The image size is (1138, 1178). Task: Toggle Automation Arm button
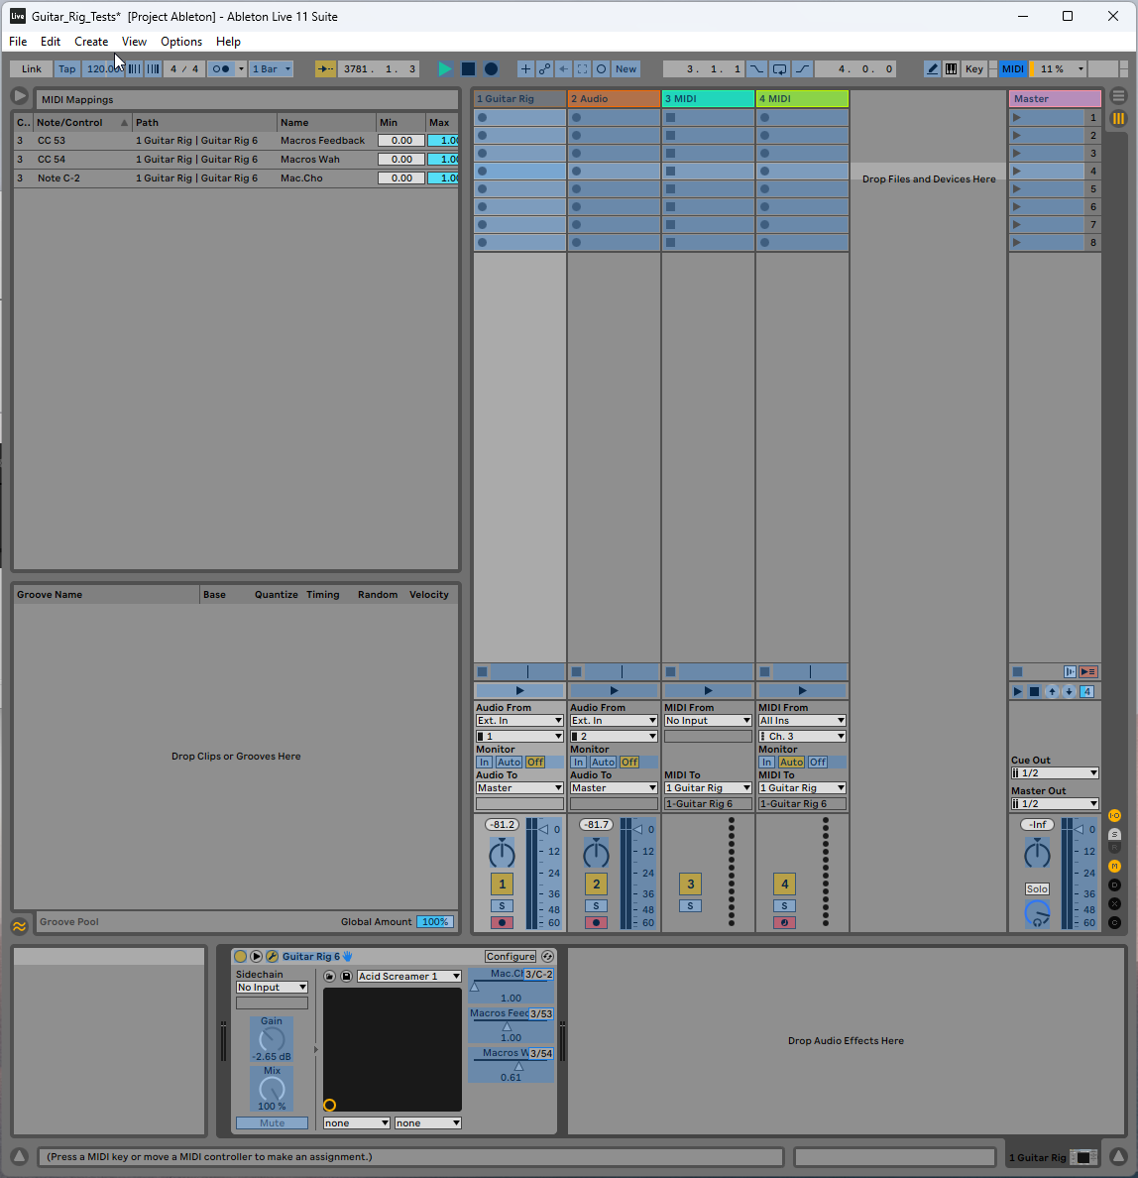click(544, 69)
